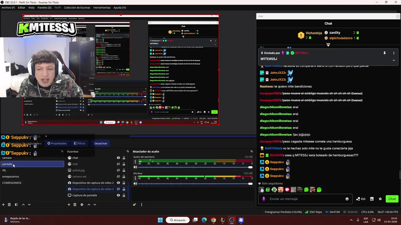Open the emoji picker in the chat box
The width and height of the screenshot is (401, 225).
coord(347,199)
